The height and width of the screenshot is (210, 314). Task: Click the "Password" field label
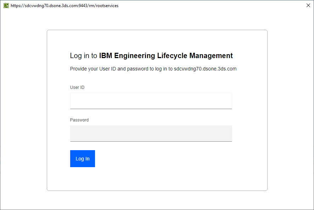click(x=79, y=120)
